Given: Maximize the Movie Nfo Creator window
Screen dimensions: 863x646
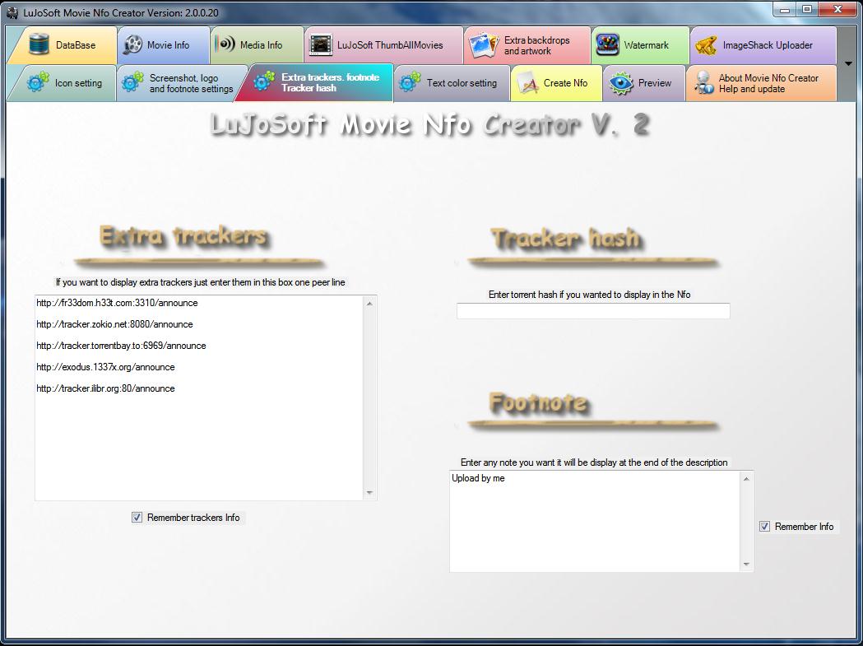Looking at the screenshot, I should tap(806, 9).
